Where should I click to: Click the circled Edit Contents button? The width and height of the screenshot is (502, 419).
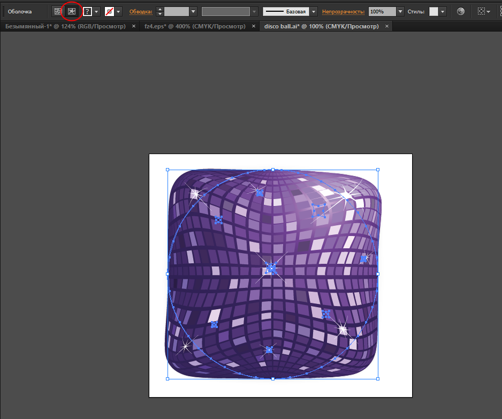(71, 11)
